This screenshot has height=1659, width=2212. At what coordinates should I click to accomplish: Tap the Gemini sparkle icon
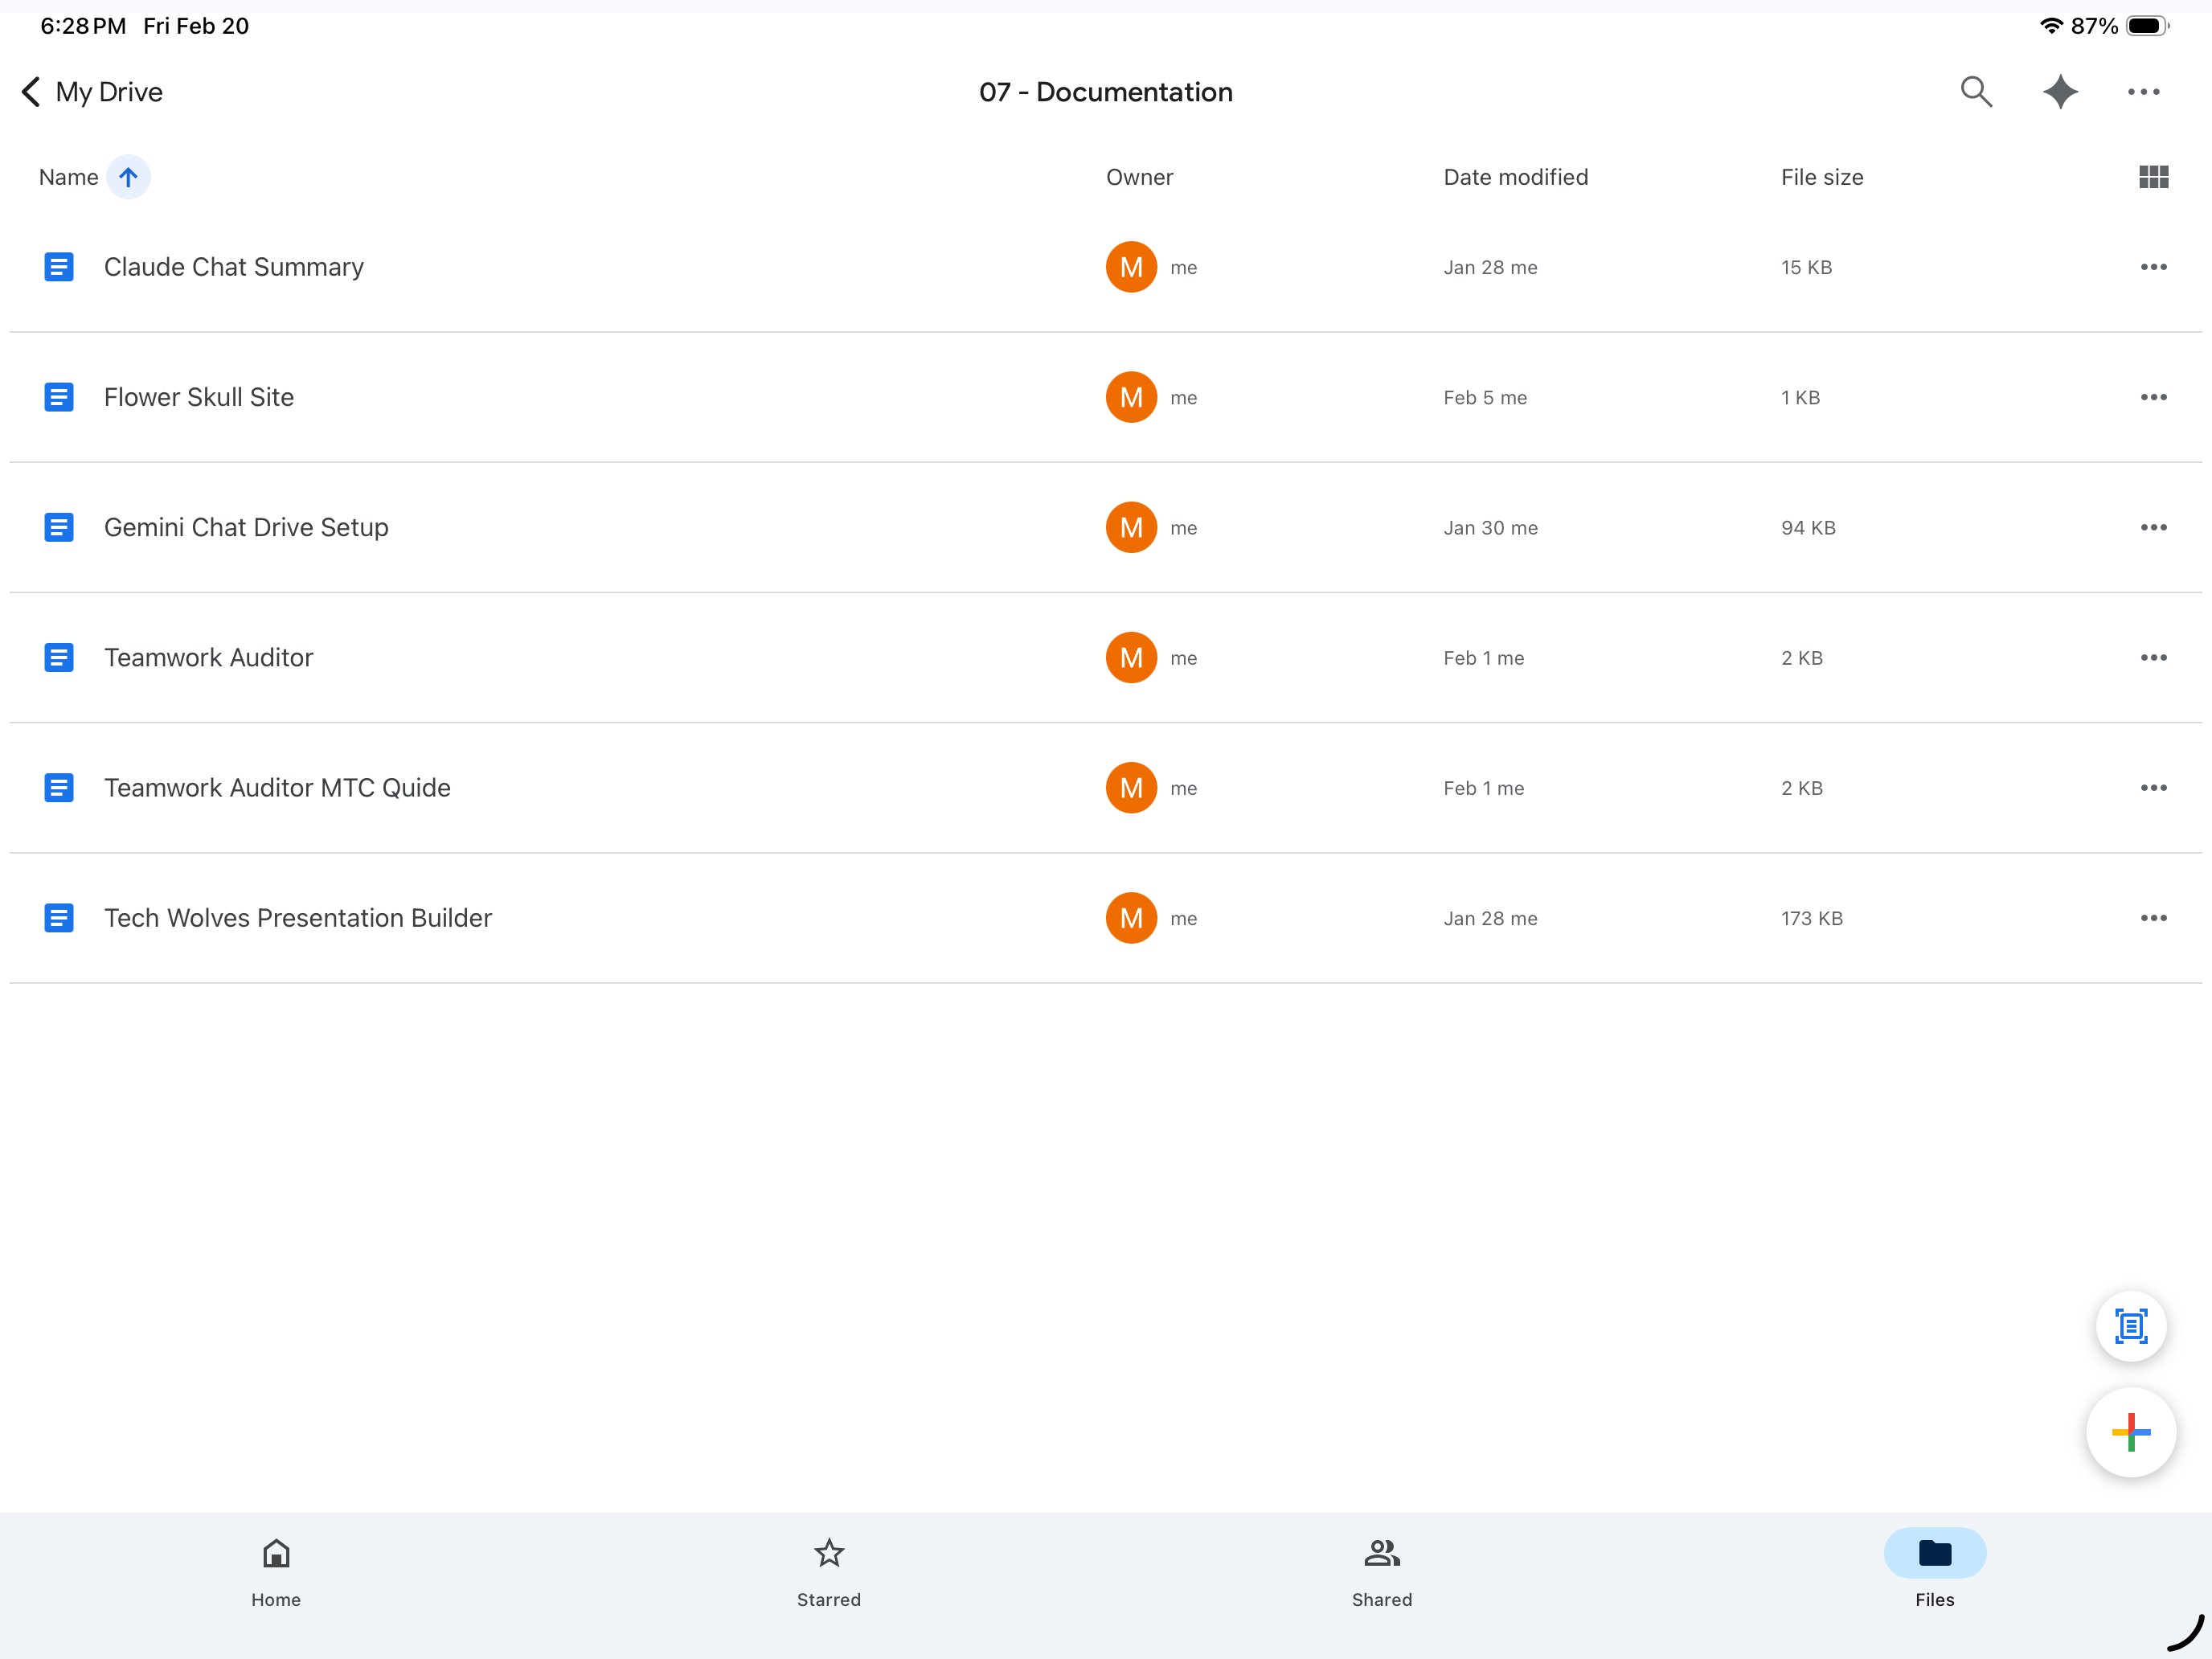point(2060,92)
